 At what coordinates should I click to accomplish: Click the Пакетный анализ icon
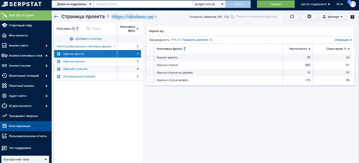click(4, 86)
